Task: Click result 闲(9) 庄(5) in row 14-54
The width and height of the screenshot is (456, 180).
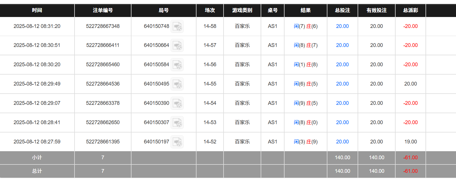Action: [306, 103]
